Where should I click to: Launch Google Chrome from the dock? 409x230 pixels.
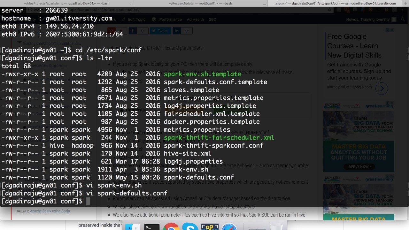click(x=171, y=226)
